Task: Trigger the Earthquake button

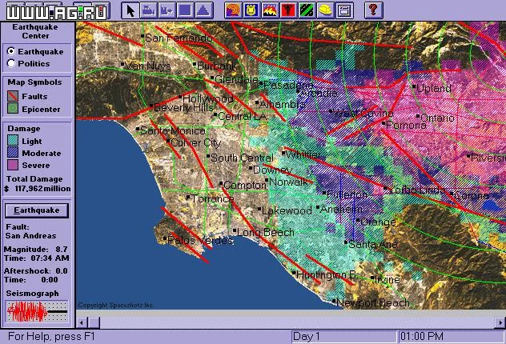Action: 37,210
